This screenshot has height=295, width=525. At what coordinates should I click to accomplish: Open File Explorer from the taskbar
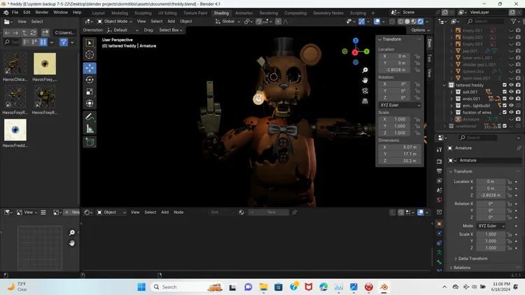[x=263, y=287]
